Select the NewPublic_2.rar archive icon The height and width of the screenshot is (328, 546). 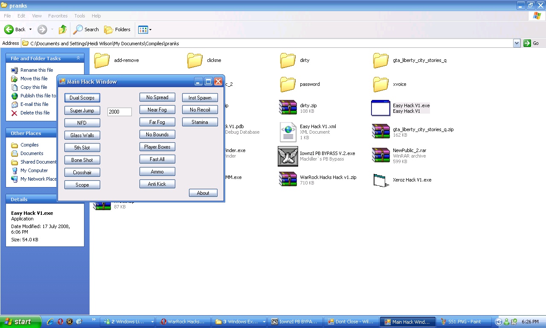point(381,156)
